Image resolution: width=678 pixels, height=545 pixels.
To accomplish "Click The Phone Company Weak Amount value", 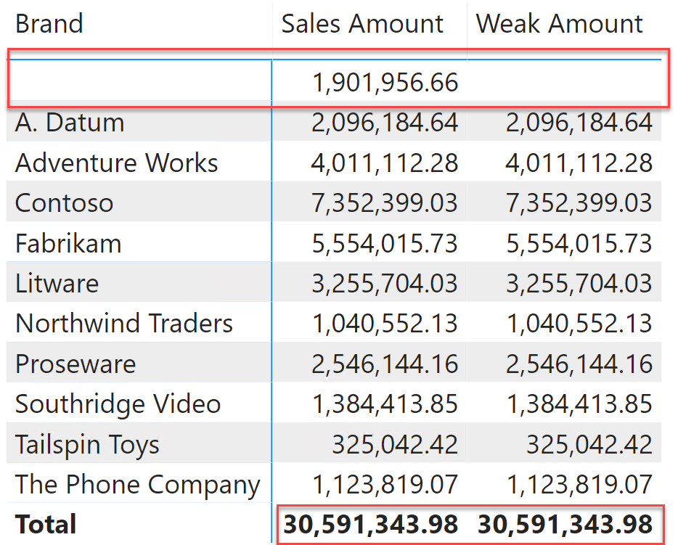I will click(x=579, y=484).
